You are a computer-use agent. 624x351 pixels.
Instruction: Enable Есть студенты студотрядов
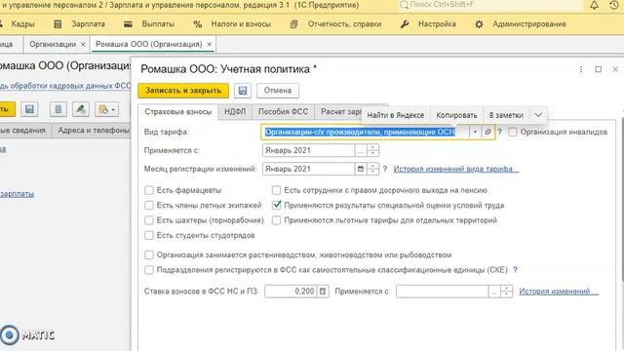click(149, 235)
